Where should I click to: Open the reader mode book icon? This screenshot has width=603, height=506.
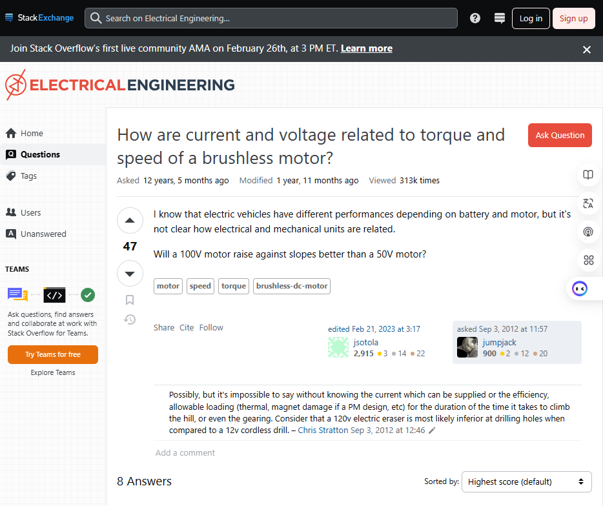coord(588,175)
